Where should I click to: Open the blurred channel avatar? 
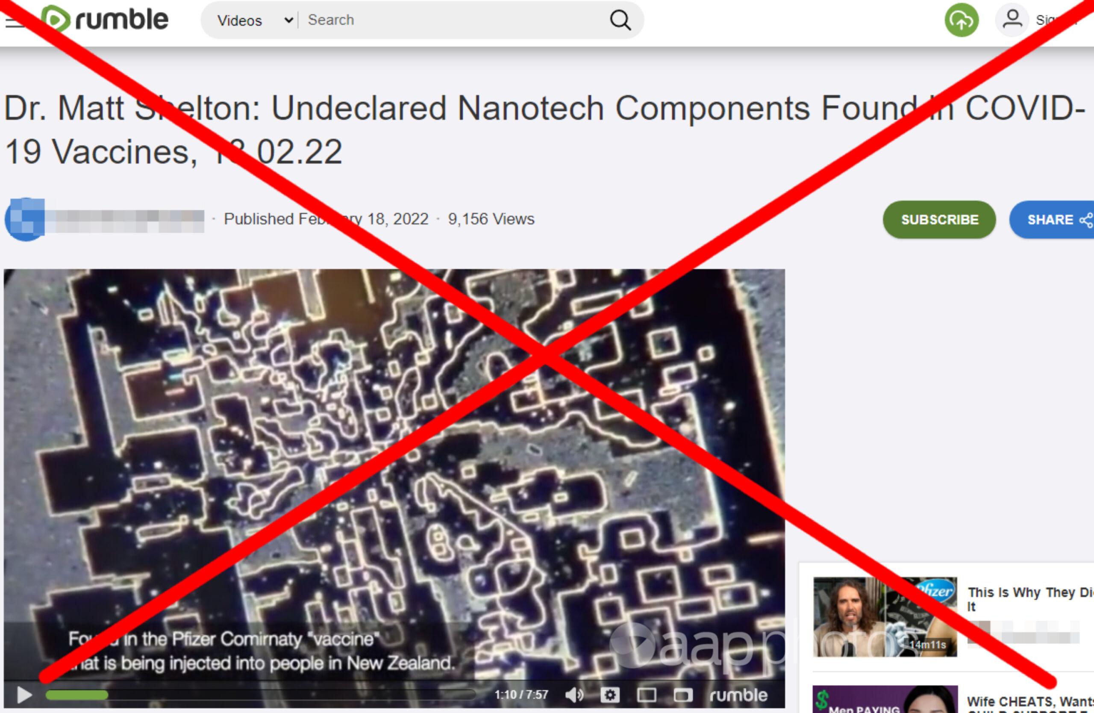[x=25, y=219]
